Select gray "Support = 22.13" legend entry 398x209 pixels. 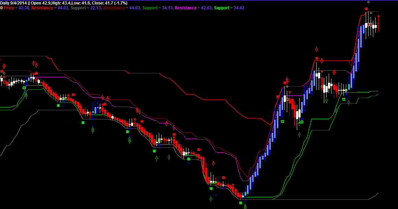click(86, 8)
